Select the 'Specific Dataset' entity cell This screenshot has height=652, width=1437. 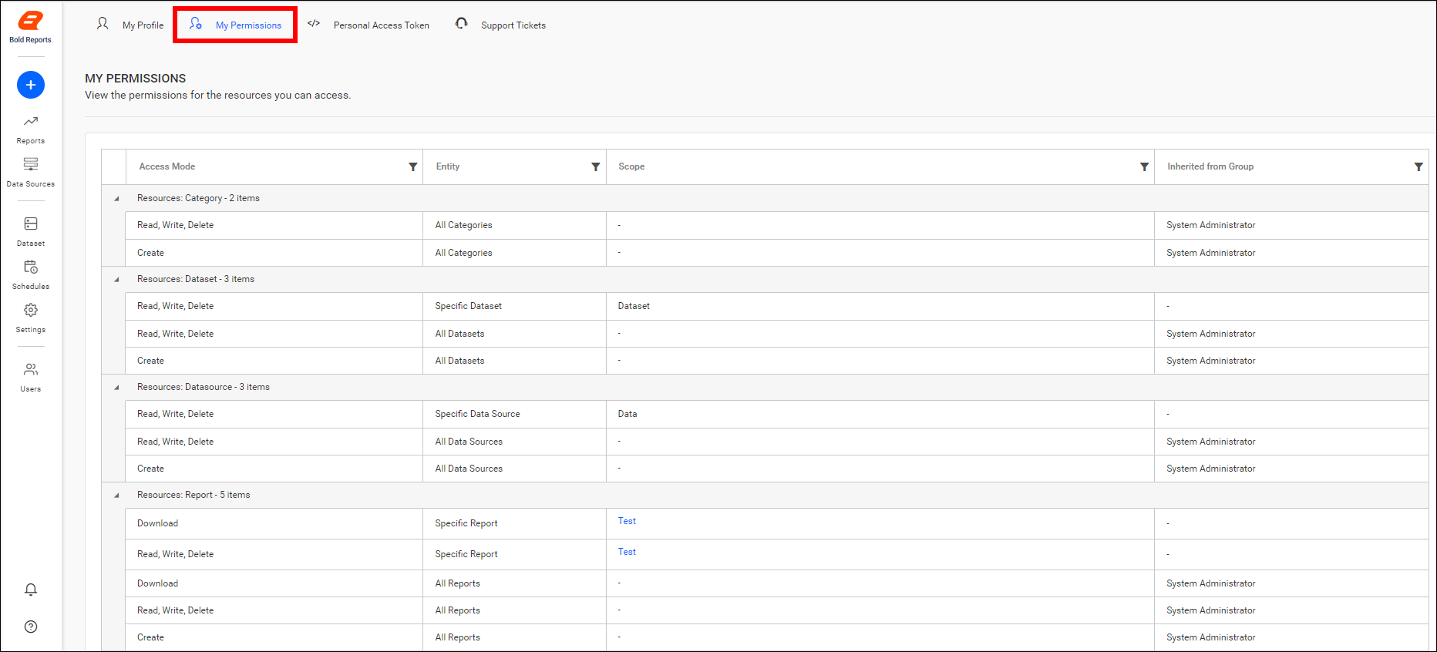pyautogui.click(x=514, y=306)
